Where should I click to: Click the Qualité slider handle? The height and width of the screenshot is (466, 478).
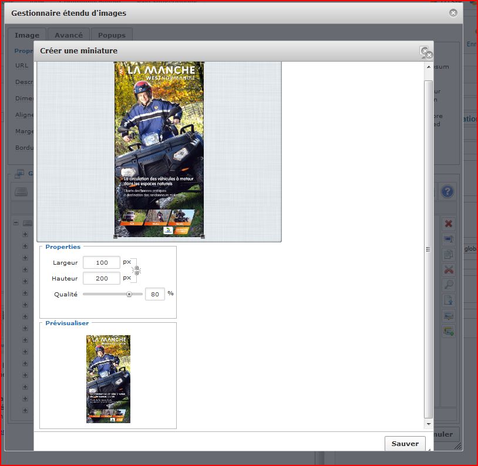[129, 294]
